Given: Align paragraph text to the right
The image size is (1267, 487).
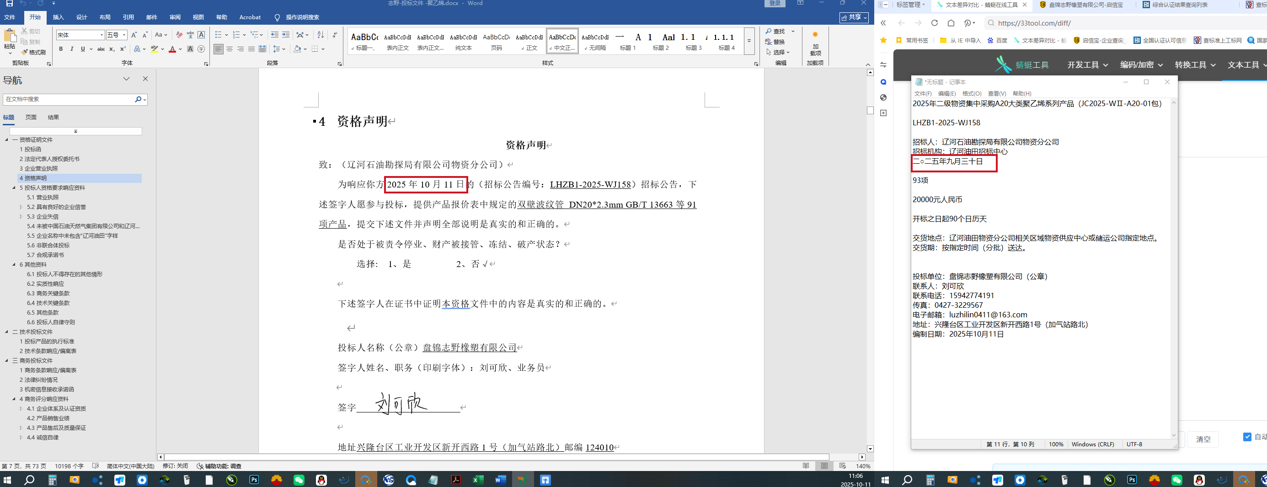Looking at the screenshot, I should point(241,49).
